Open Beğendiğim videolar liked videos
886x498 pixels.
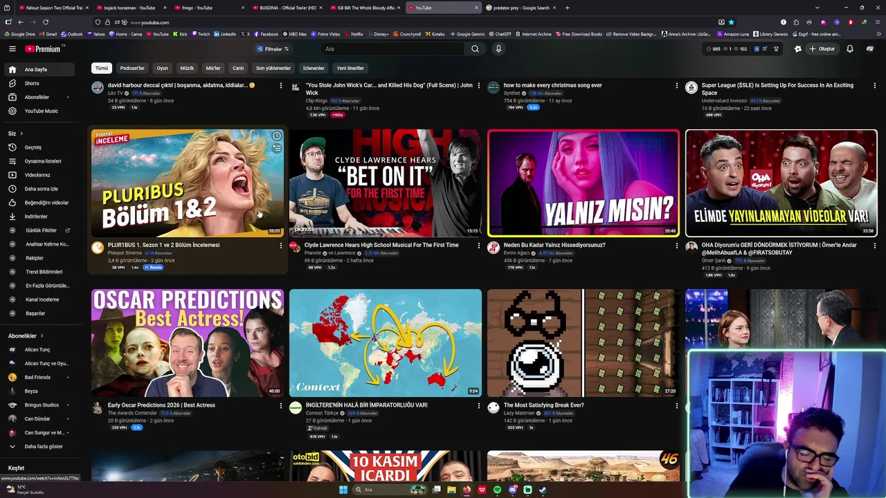pyautogui.click(x=38, y=203)
